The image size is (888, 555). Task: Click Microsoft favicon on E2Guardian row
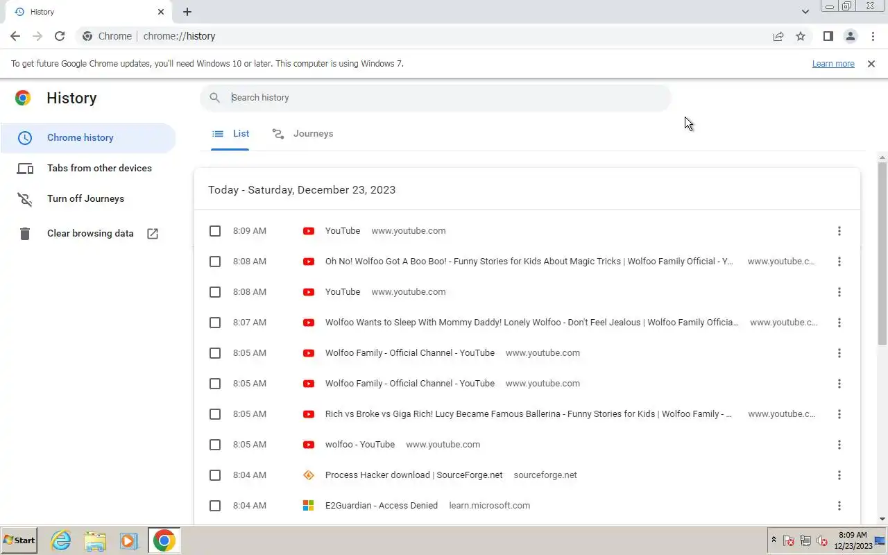(309, 506)
